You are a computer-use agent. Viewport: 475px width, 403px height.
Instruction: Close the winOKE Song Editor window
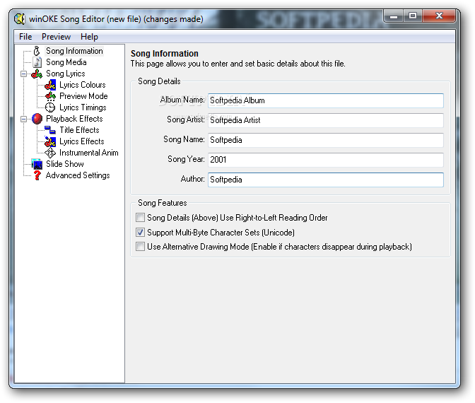click(439, 16)
